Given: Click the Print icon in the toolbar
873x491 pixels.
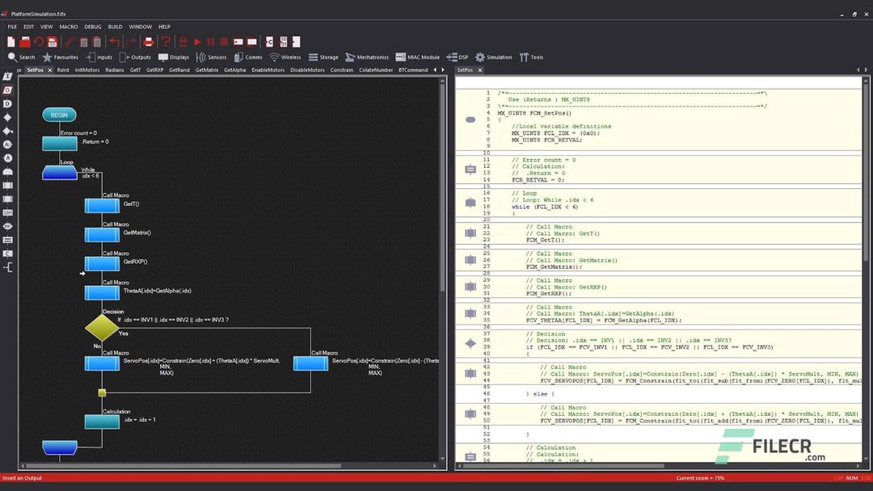Looking at the screenshot, I should tap(149, 41).
